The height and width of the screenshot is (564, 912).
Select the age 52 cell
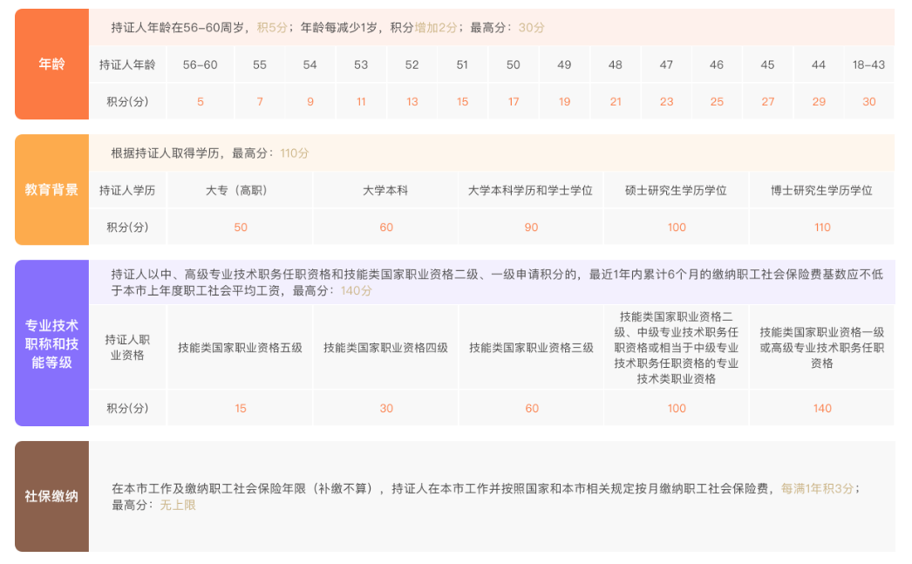412,65
